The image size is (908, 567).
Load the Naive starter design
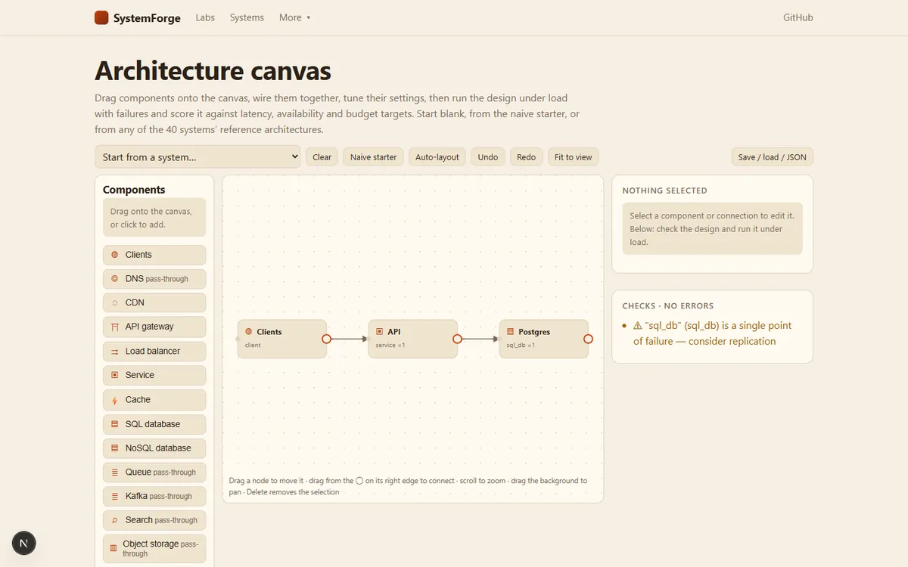point(374,156)
